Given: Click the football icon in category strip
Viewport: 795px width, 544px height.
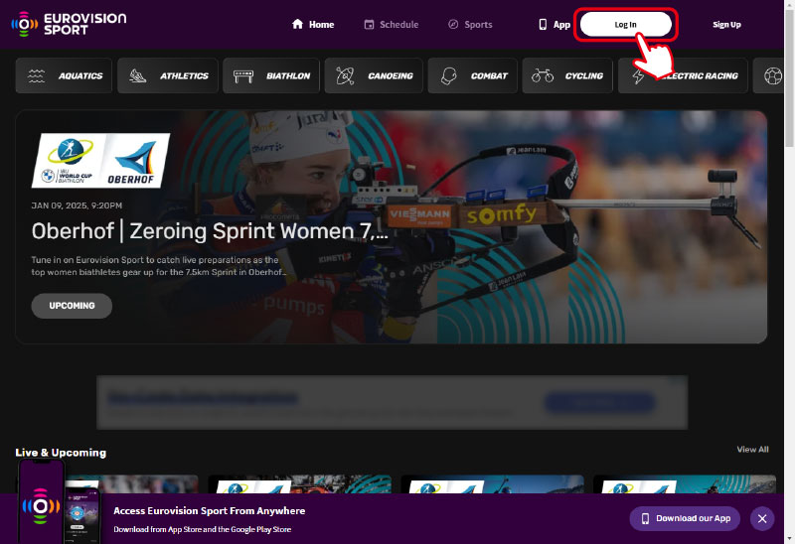Looking at the screenshot, I should click(x=773, y=76).
